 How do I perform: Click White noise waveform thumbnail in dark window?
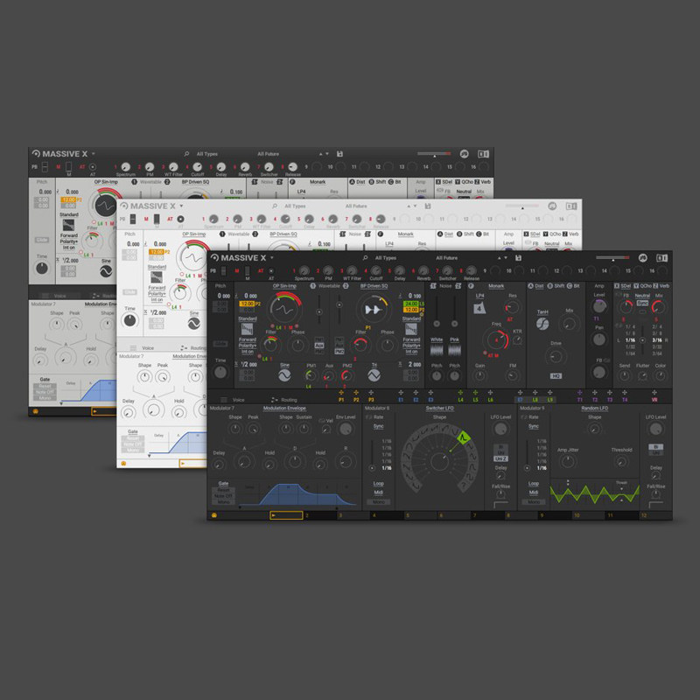coord(437,350)
